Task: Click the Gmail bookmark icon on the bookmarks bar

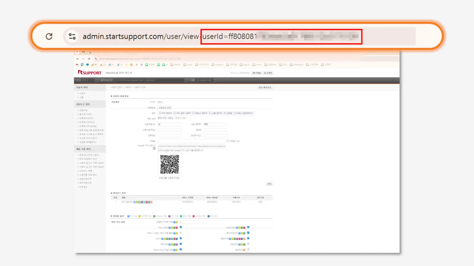Action: 77,64
